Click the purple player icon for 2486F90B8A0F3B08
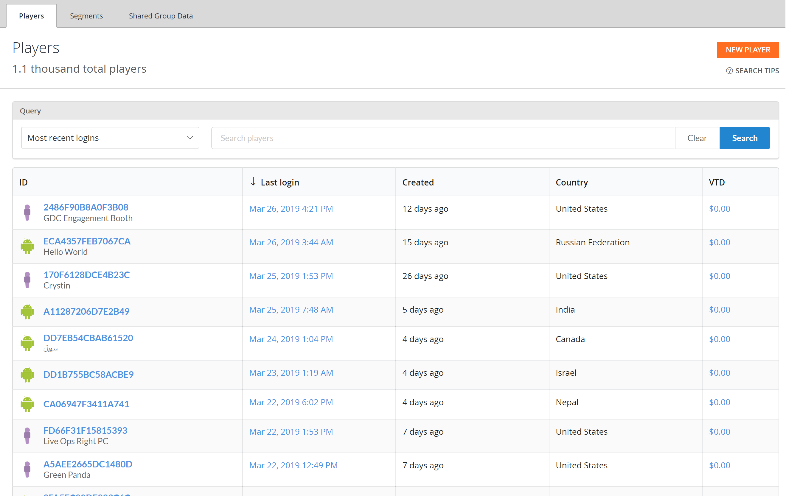The height and width of the screenshot is (496, 789). pos(27,212)
